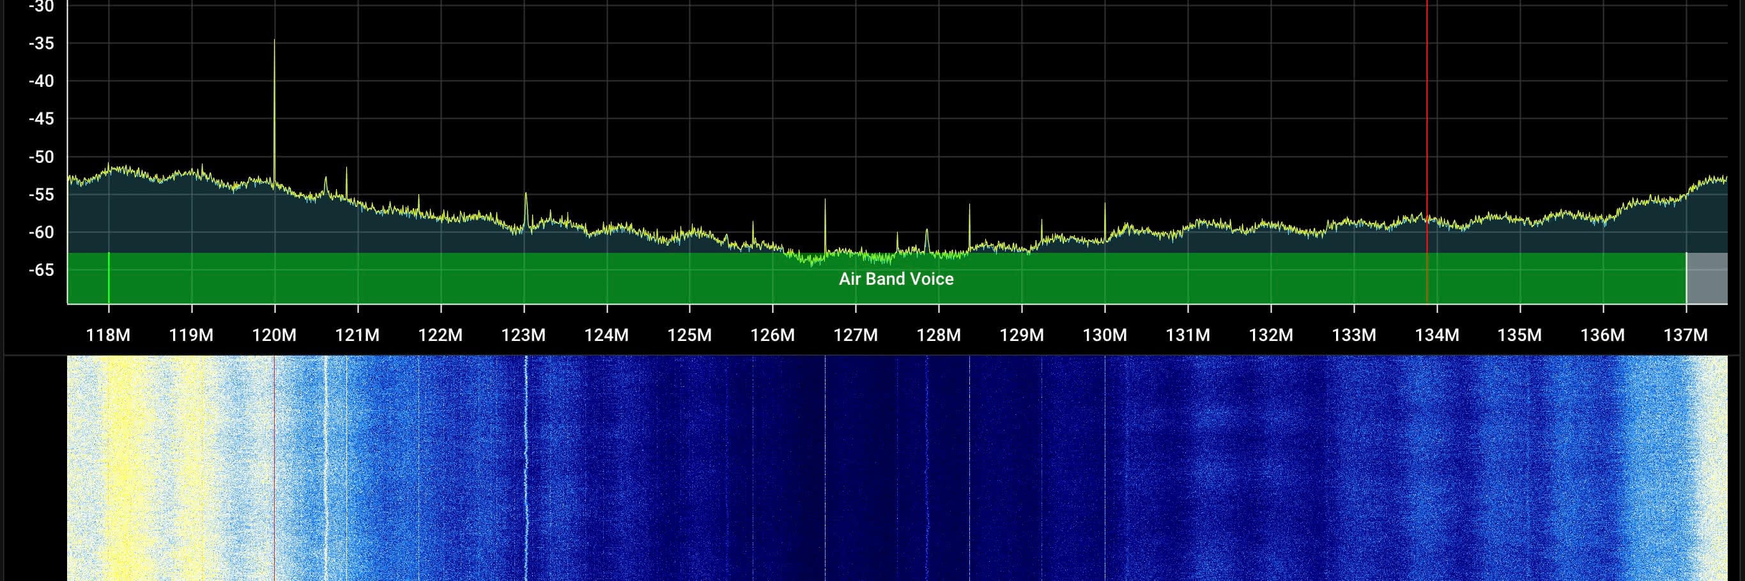The width and height of the screenshot is (1745, 581).
Task: Click the -50 dB scale label
Action: point(41,157)
